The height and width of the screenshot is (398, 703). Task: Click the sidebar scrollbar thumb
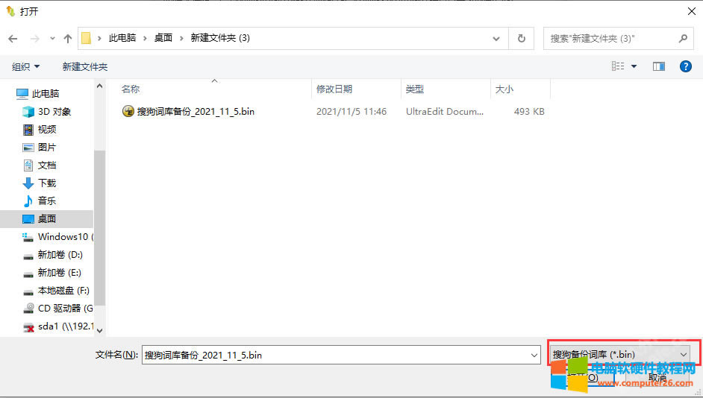pyautogui.click(x=99, y=227)
